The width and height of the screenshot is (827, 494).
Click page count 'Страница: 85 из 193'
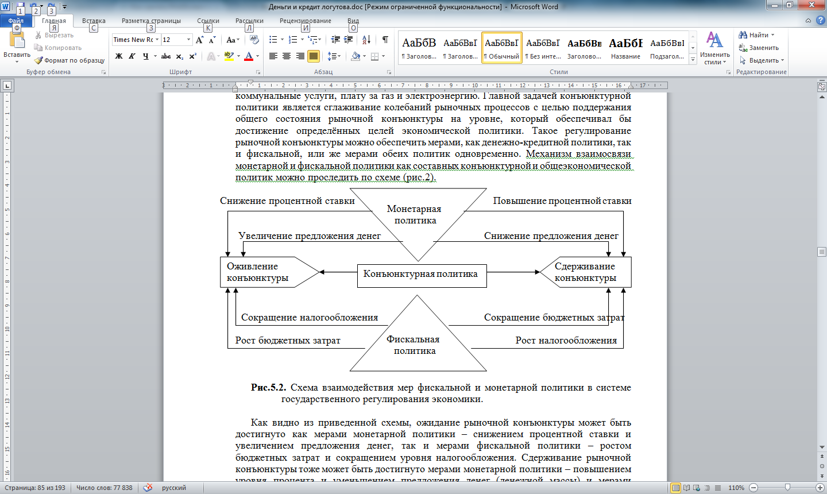click(x=35, y=488)
